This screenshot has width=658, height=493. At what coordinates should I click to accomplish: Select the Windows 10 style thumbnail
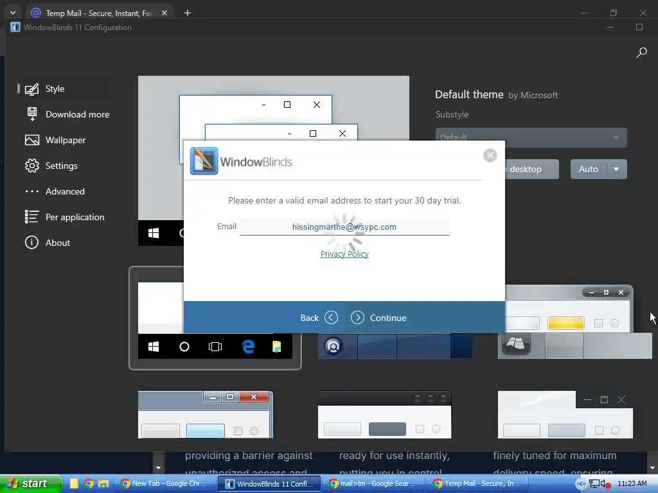point(215,318)
